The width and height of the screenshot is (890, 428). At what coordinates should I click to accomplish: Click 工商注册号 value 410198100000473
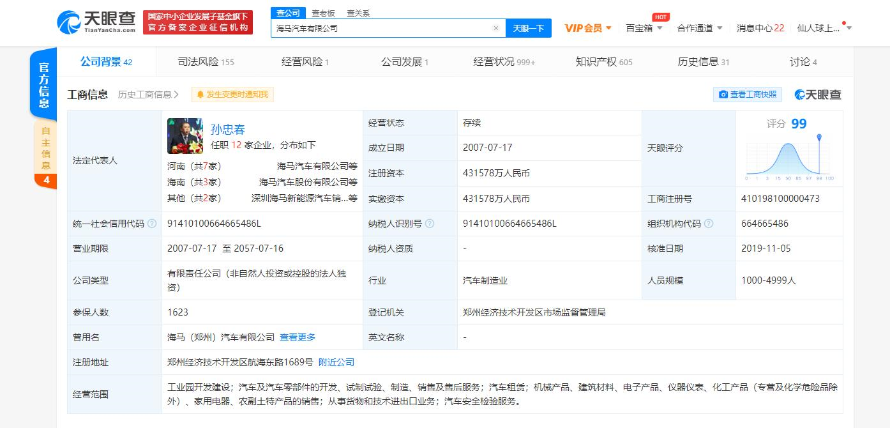780,199
